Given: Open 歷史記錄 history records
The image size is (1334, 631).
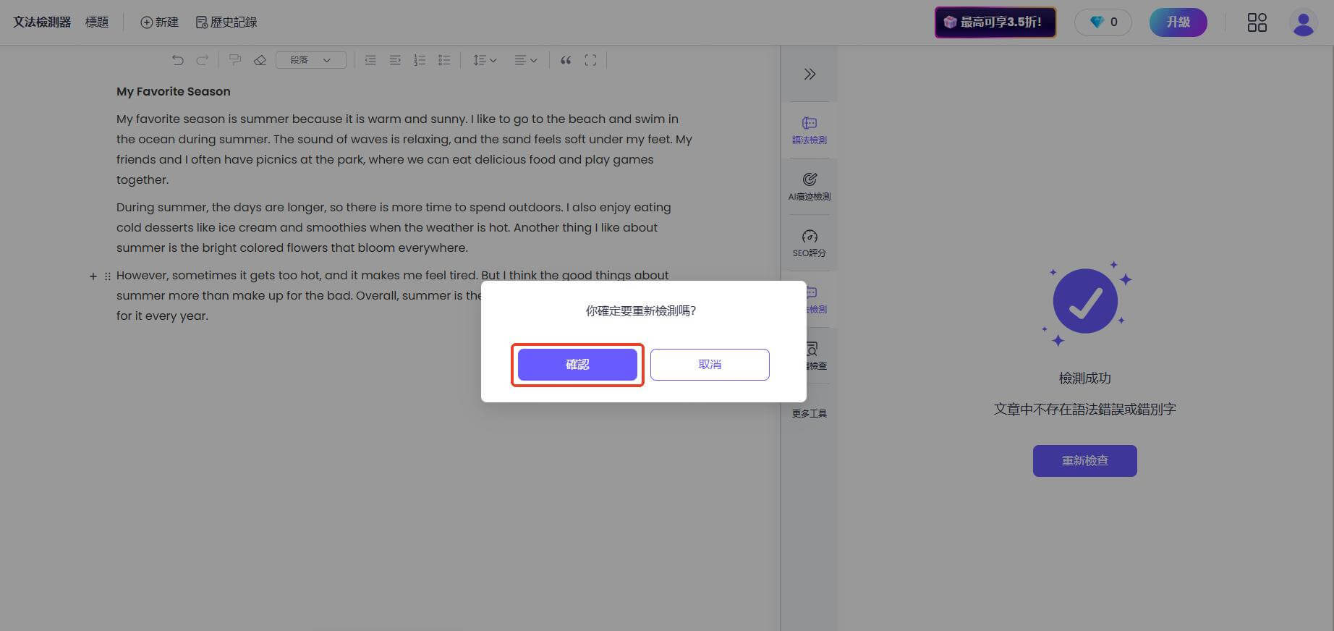Looking at the screenshot, I should pyautogui.click(x=226, y=22).
